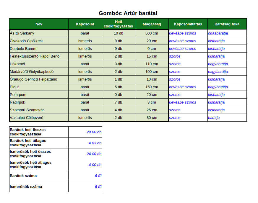Screen dimensions: 258x203
Task: Select the Durrbele Bumm name cell
Action: 39,49
